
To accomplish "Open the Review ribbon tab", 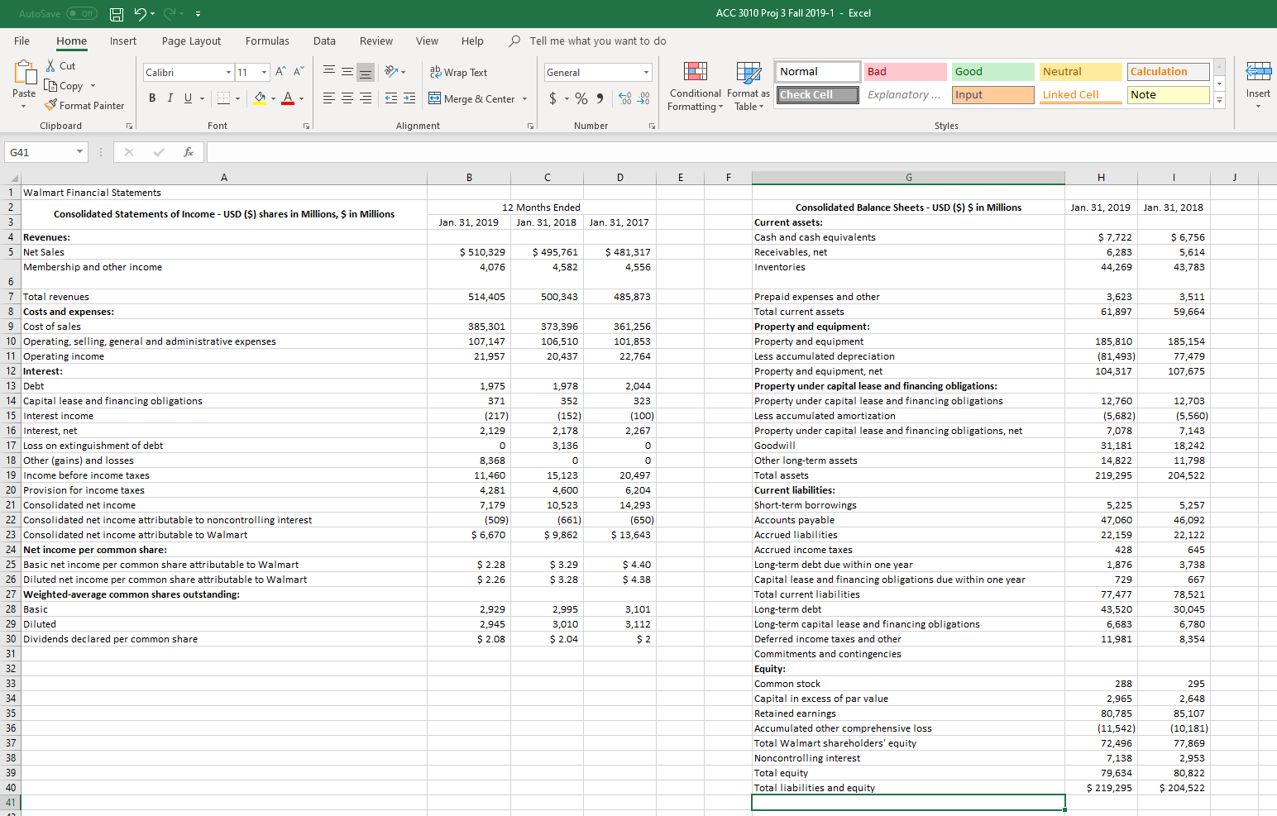I will tap(376, 41).
